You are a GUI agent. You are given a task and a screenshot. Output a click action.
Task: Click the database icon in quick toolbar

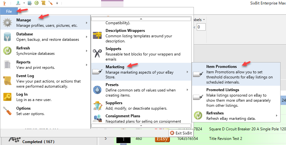point(30,3)
